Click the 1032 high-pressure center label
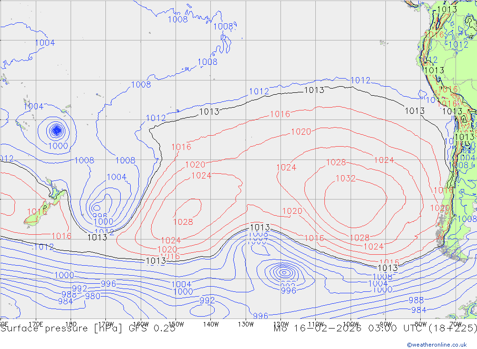 click(x=345, y=178)
